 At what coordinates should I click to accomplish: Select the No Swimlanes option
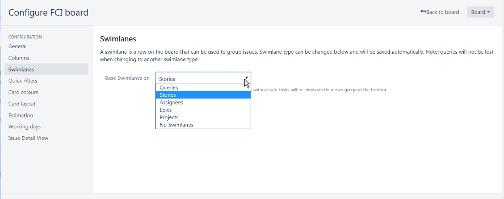click(203, 125)
